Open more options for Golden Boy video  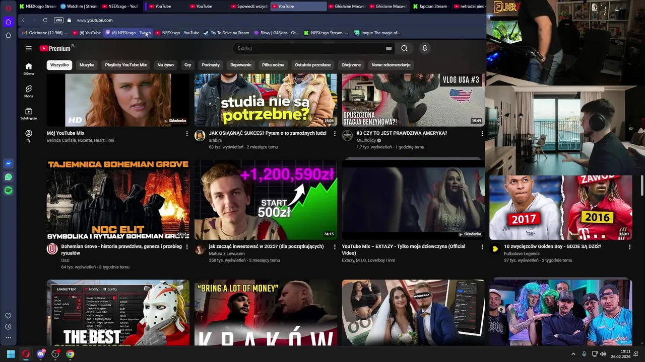(x=629, y=247)
